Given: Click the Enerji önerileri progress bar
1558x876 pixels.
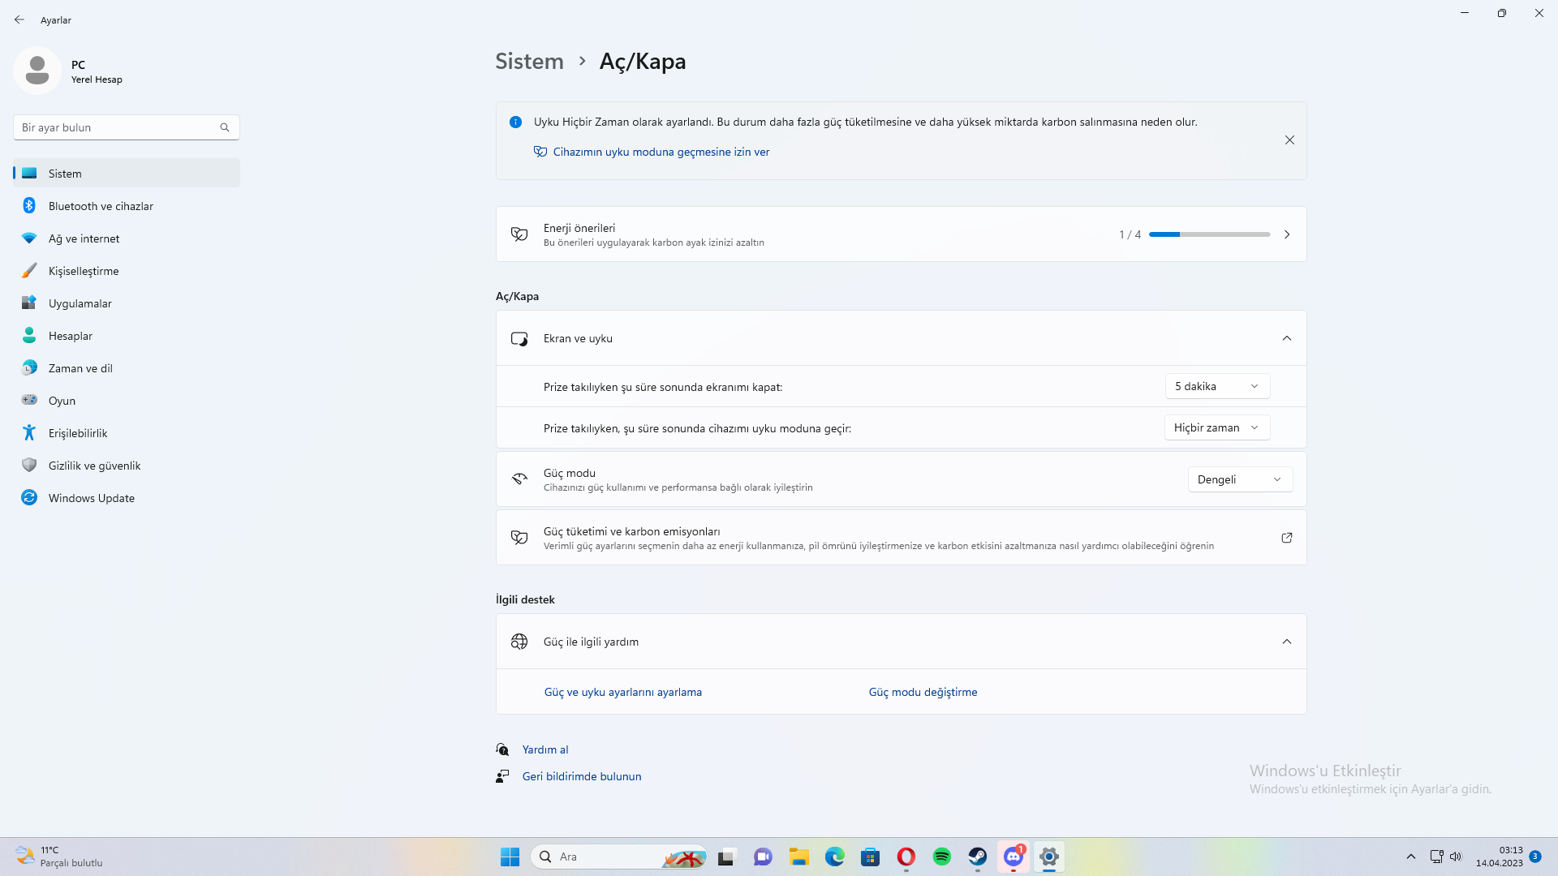Looking at the screenshot, I should point(1209,234).
